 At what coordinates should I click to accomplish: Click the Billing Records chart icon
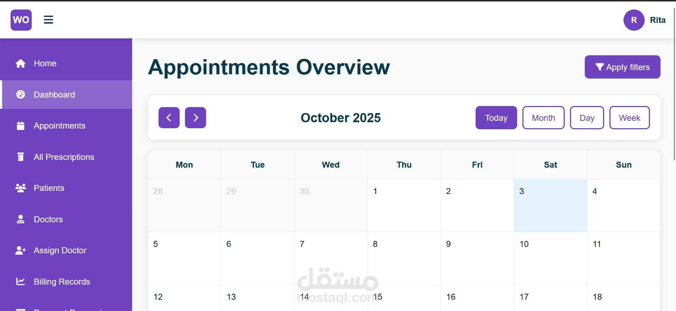pos(21,281)
